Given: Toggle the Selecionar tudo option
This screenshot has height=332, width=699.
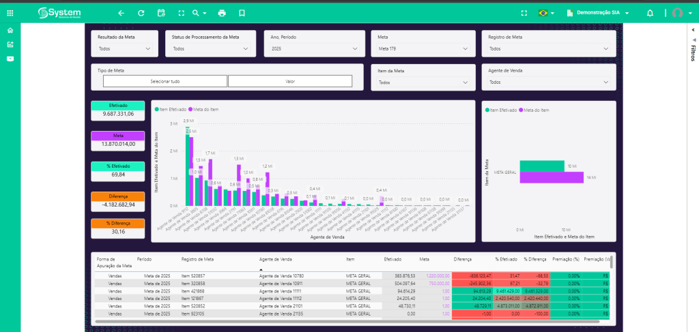Looking at the screenshot, I should click(x=165, y=81).
